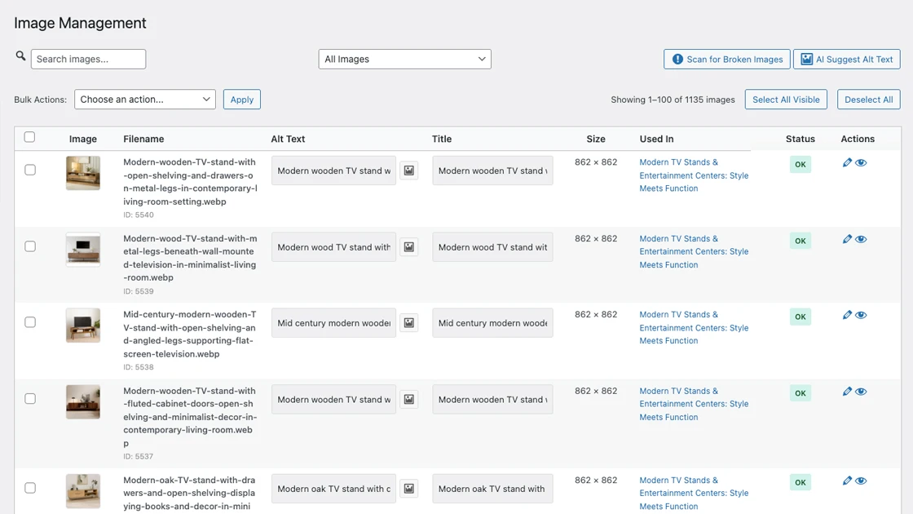
Task: Open the All Images filter dropdown
Action: [404, 59]
